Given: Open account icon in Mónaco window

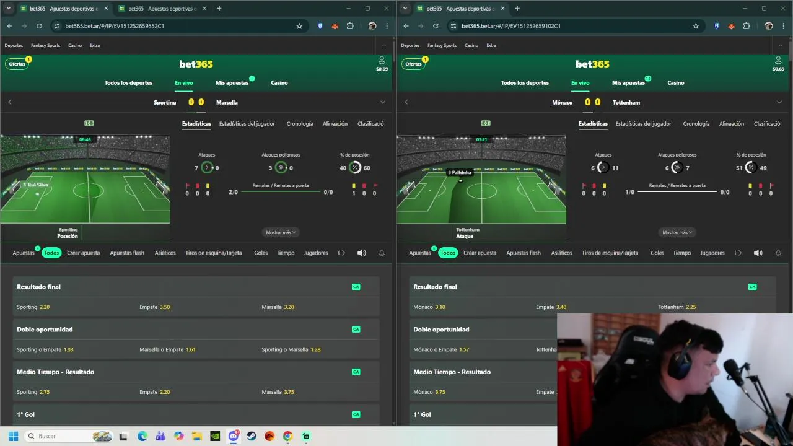Looking at the screenshot, I should (778, 60).
